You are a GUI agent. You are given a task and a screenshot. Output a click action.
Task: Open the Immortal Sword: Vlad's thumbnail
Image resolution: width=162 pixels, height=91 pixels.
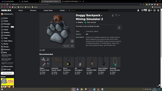[57, 62]
